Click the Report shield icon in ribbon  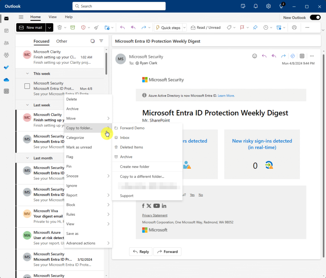click(x=83, y=27)
